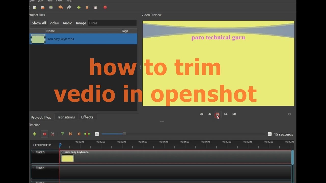Screen dimensions: 326x183
Task: Click the Track 5 label
Action: pos(40,152)
